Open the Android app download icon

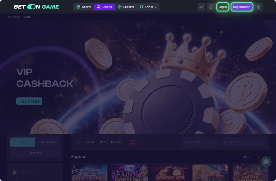point(201,7)
